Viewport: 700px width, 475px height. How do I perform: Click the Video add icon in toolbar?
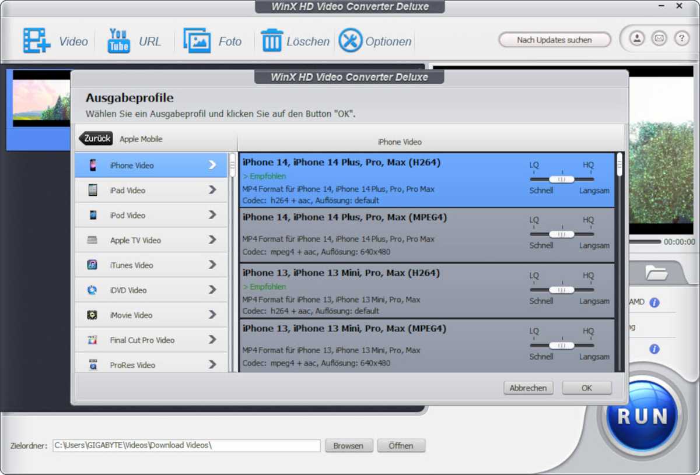coord(37,41)
